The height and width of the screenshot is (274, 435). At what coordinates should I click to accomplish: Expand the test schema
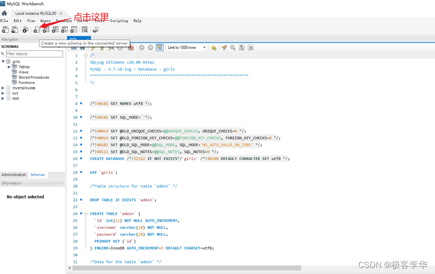3,98
